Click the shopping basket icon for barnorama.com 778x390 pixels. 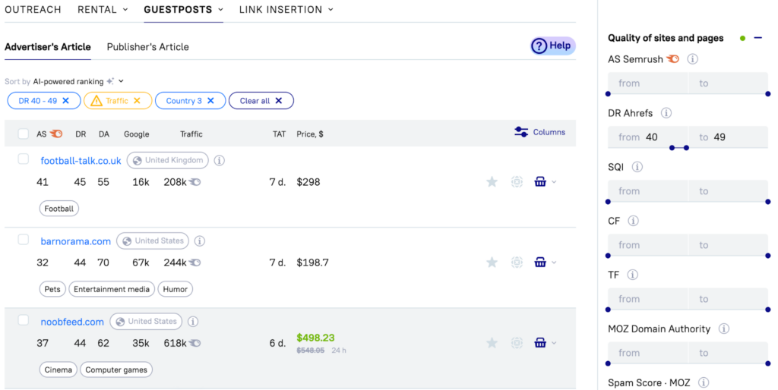pyautogui.click(x=540, y=263)
